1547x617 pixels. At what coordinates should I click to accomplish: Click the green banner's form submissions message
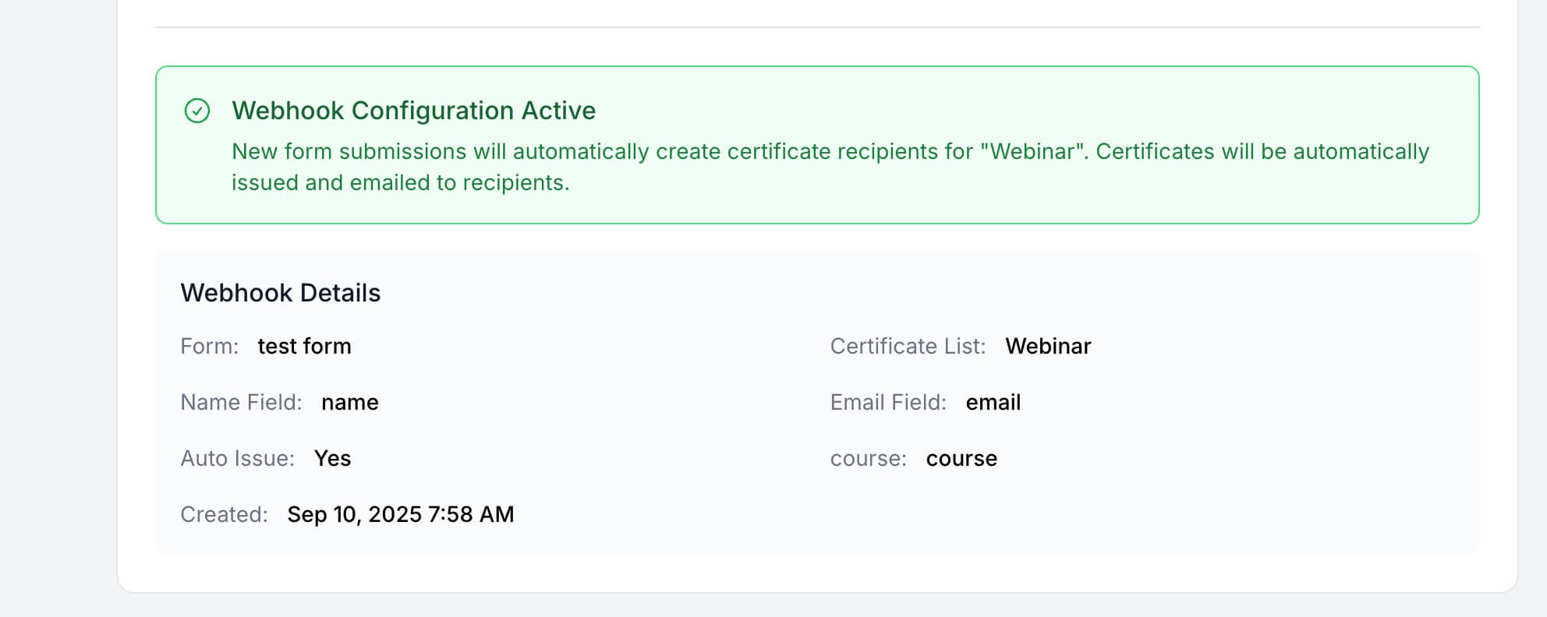(830, 151)
